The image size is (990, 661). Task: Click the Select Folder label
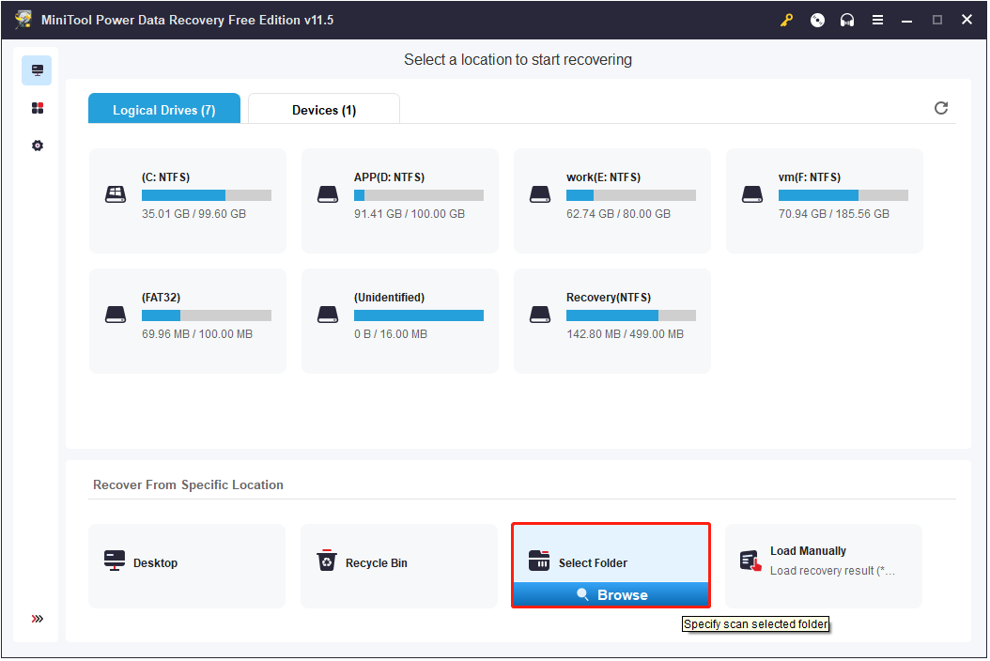tap(593, 563)
